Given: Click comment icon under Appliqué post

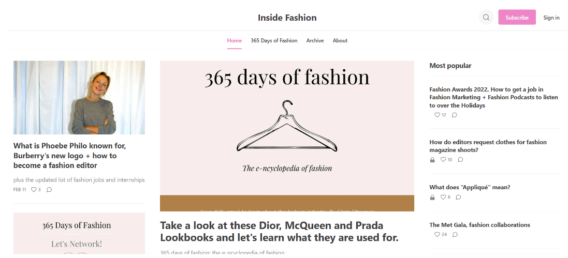Looking at the screenshot, I should (458, 197).
